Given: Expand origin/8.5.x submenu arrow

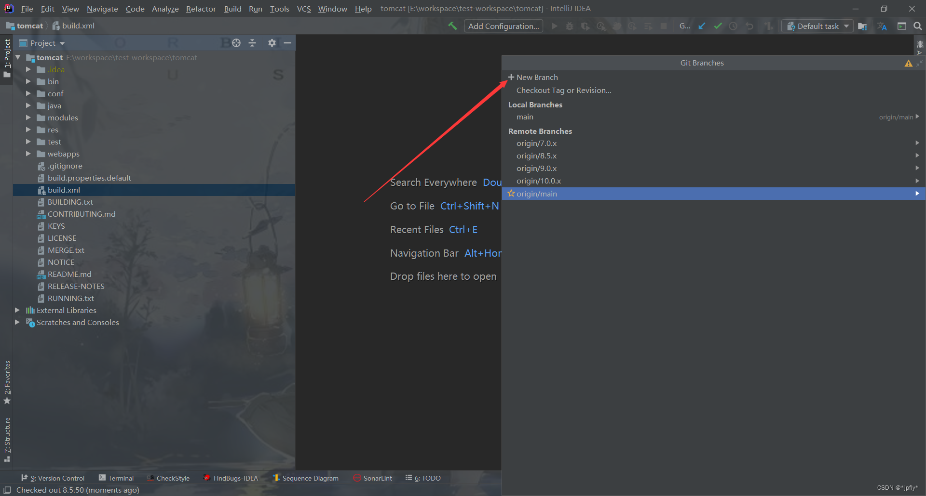Looking at the screenshot, I should [x=917, y=156].
